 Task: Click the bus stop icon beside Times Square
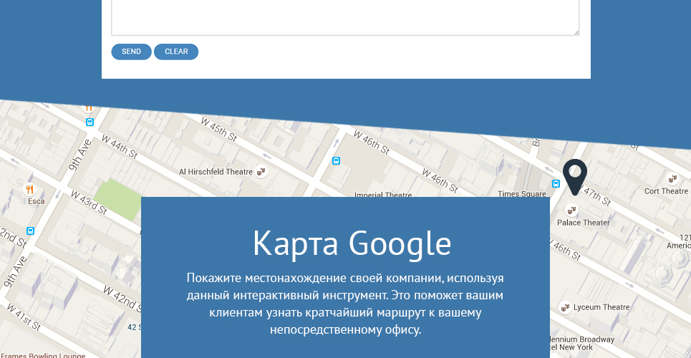click(x=556, y=183)
